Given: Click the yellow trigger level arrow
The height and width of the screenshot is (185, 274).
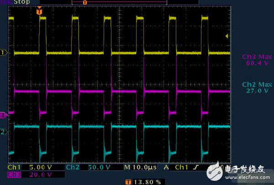Looking at the screenshot, I should point(226,37).
